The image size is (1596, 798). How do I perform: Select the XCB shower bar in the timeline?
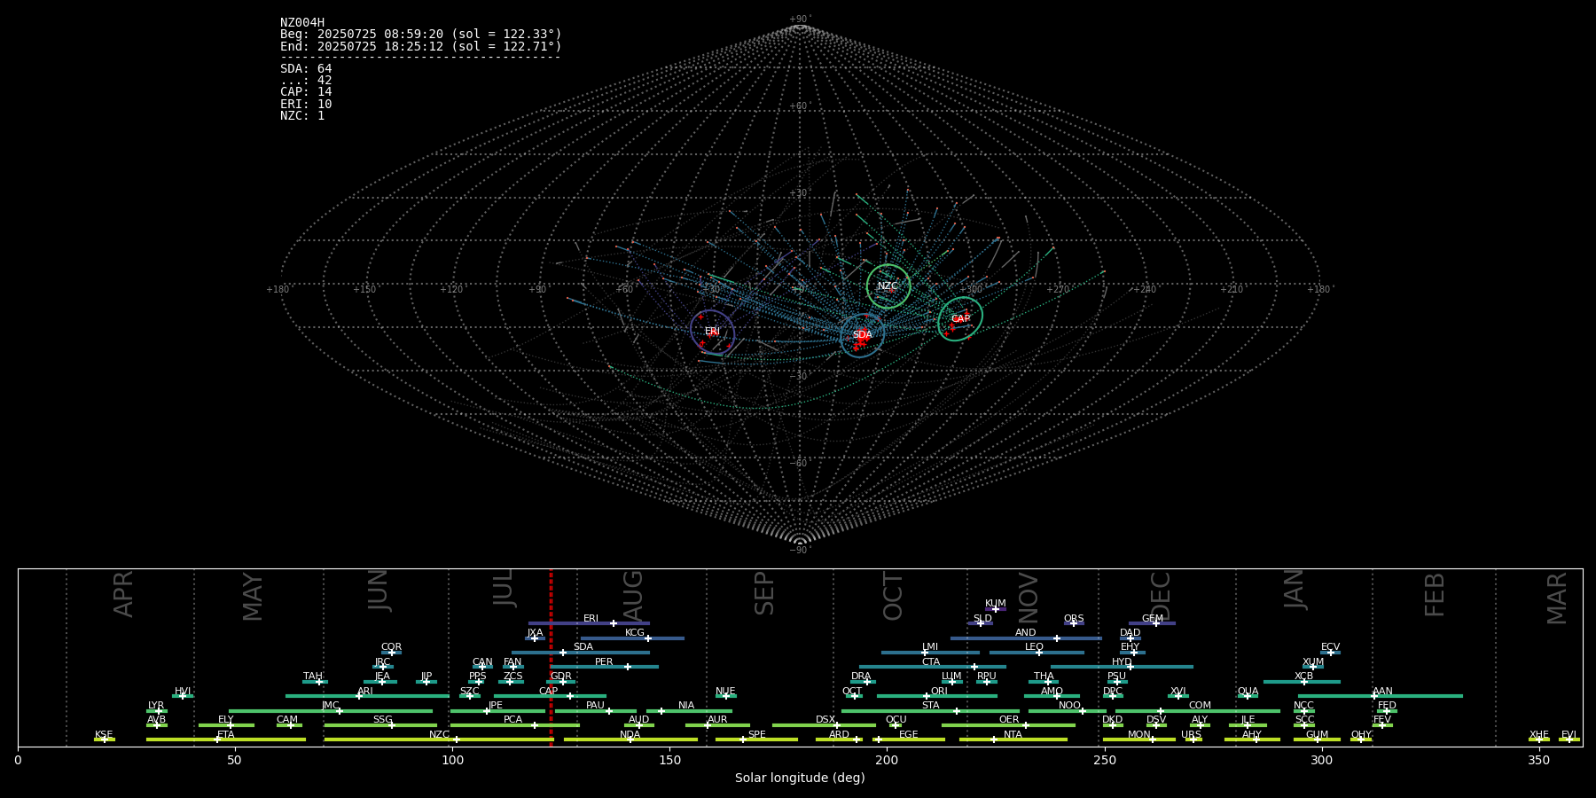point(1302,682)
